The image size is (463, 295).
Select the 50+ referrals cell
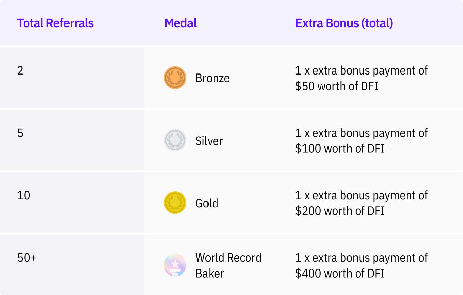(72, 265)
